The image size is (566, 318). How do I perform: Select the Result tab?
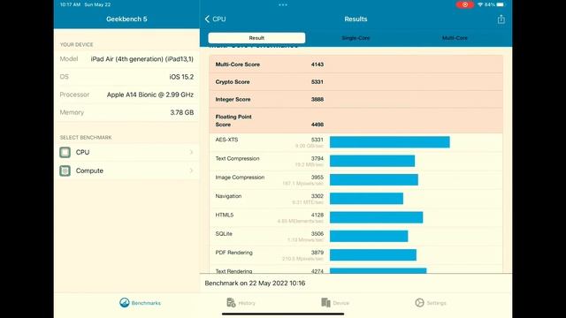[x=256, y=38]
